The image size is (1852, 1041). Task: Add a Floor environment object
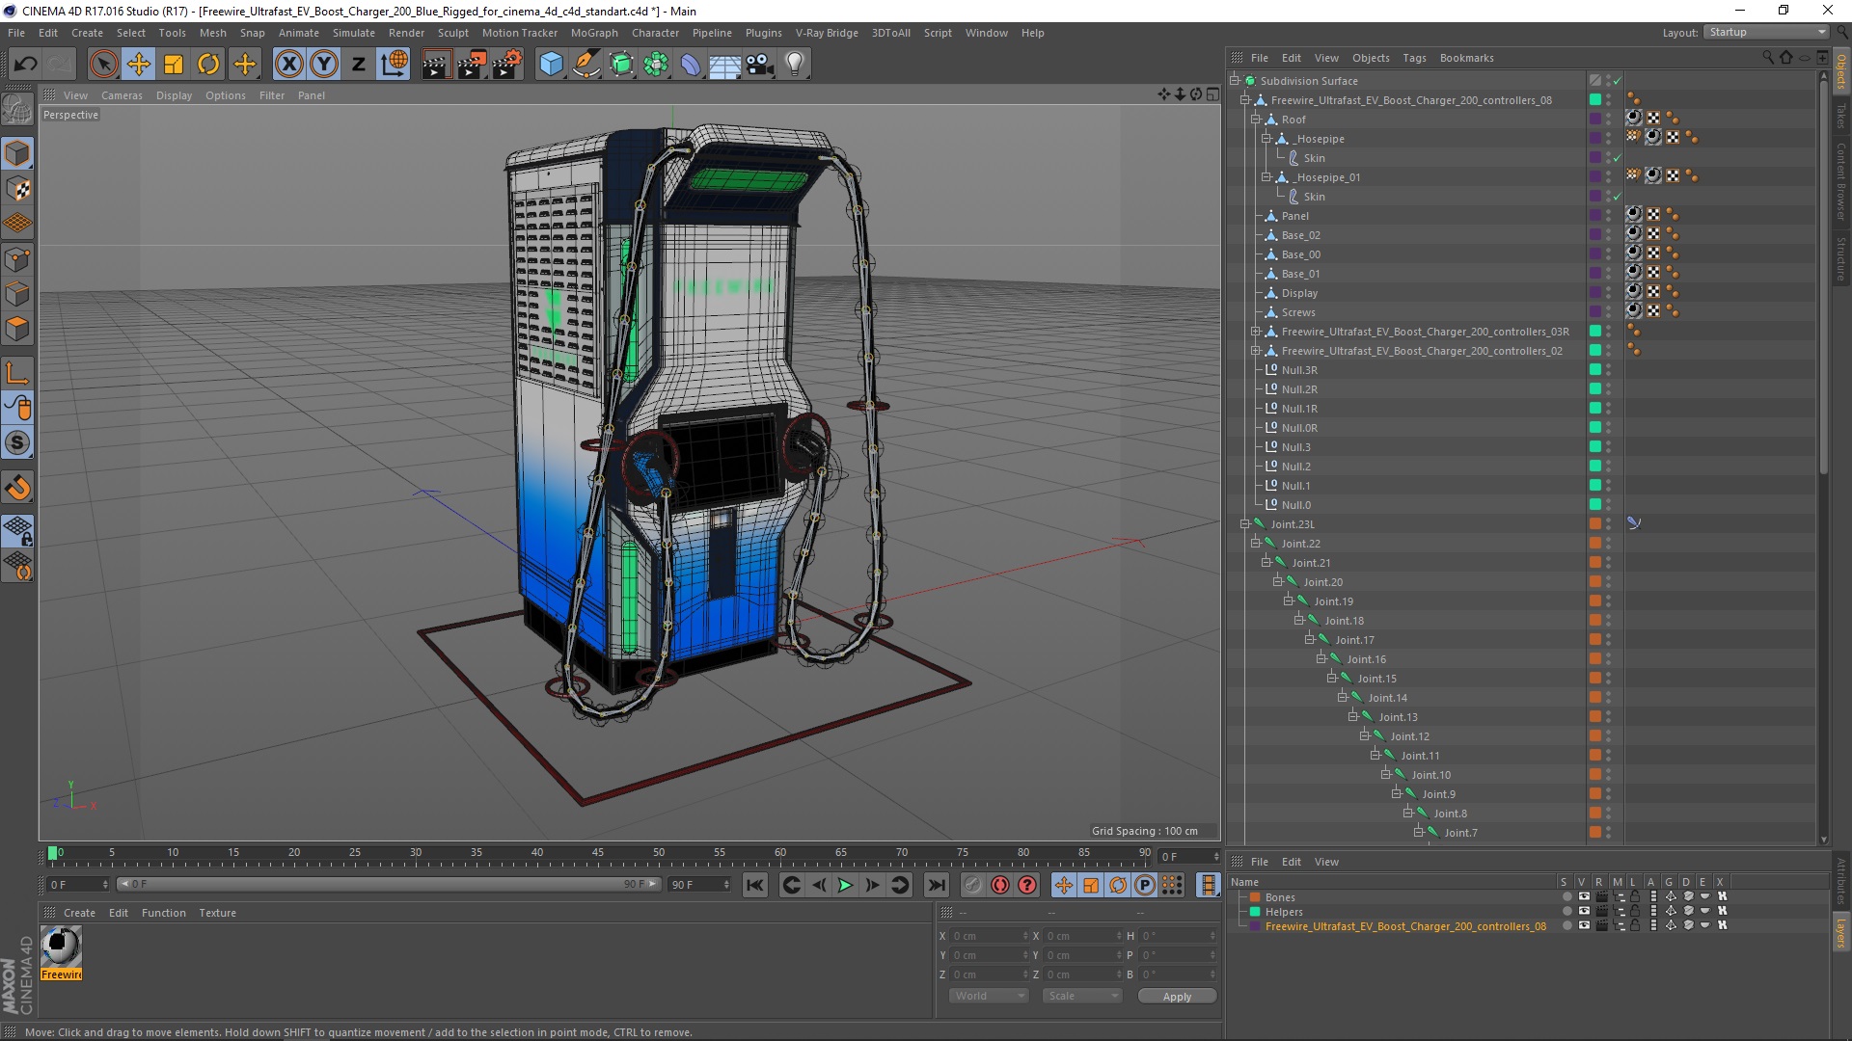[x=724, y=65]
